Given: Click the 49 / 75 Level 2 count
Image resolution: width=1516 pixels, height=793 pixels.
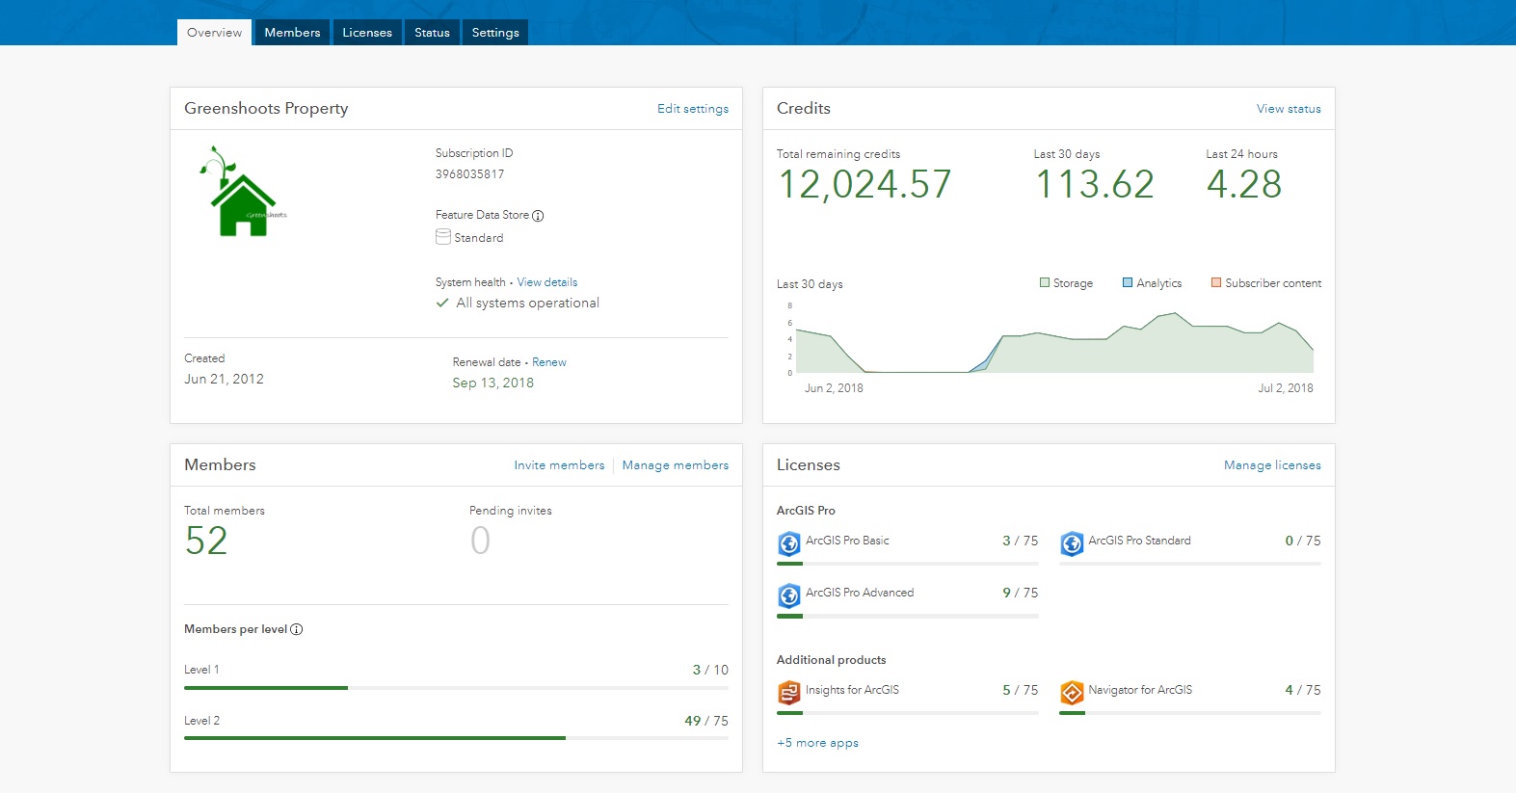Looking at the screenshot, I should [x=706, y=721].
